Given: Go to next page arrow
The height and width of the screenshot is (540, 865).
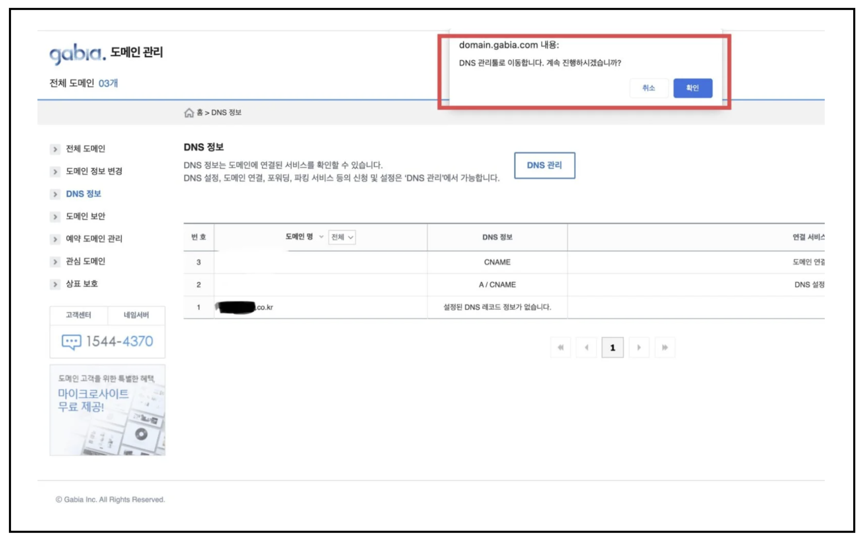Looking at the screenshot, I should pyautogui.click(x=639, y=347).
